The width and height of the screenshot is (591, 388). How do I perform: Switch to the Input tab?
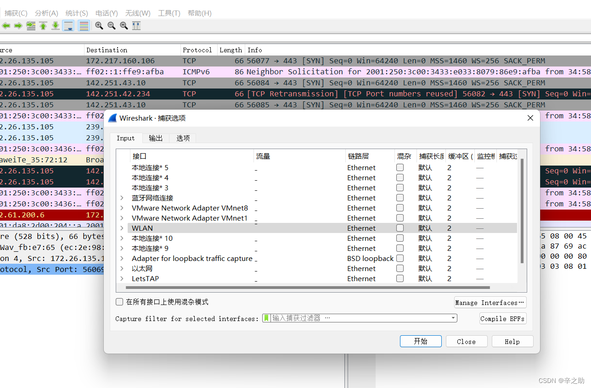tap(125, 138)
